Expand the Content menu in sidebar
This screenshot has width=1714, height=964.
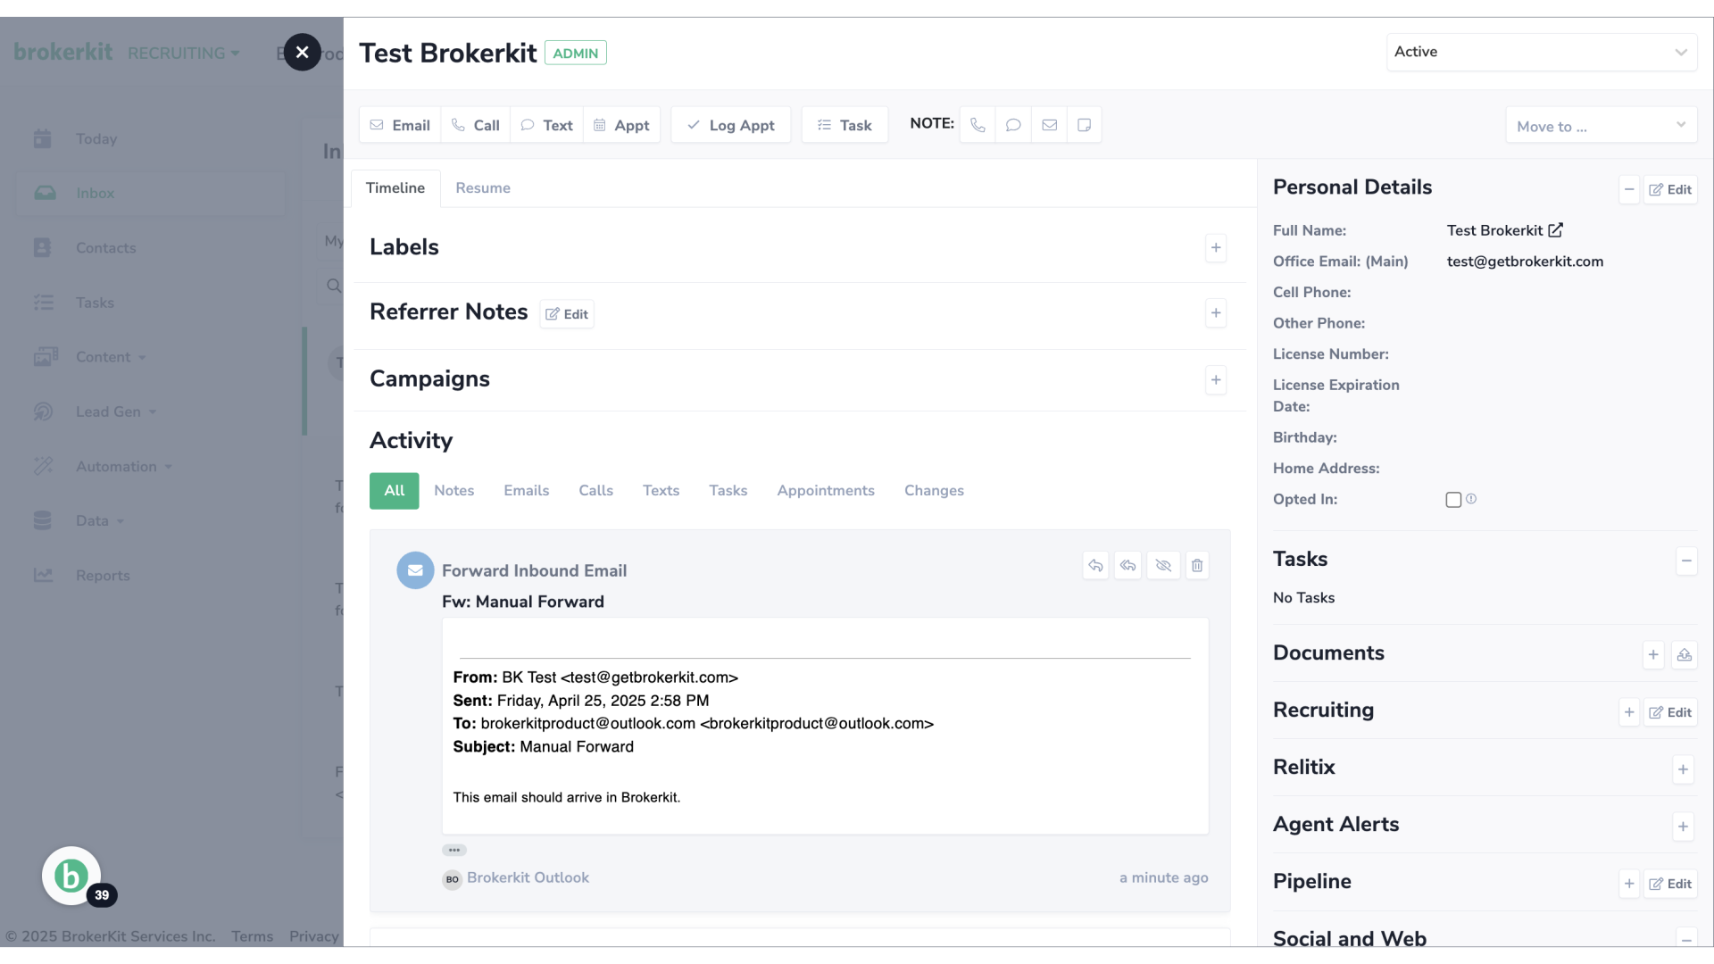[111, 357]
